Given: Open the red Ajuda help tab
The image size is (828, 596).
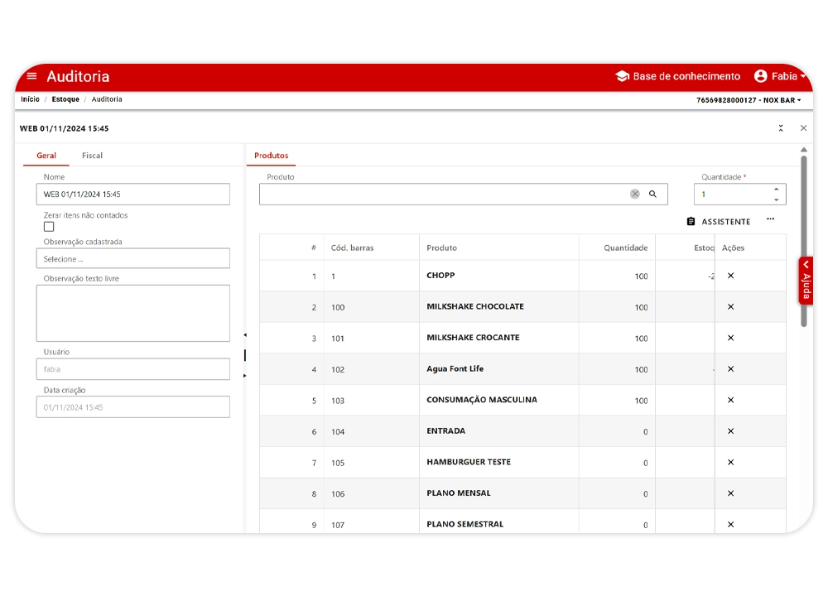Looking at the screenshot, I should (806, 281).
